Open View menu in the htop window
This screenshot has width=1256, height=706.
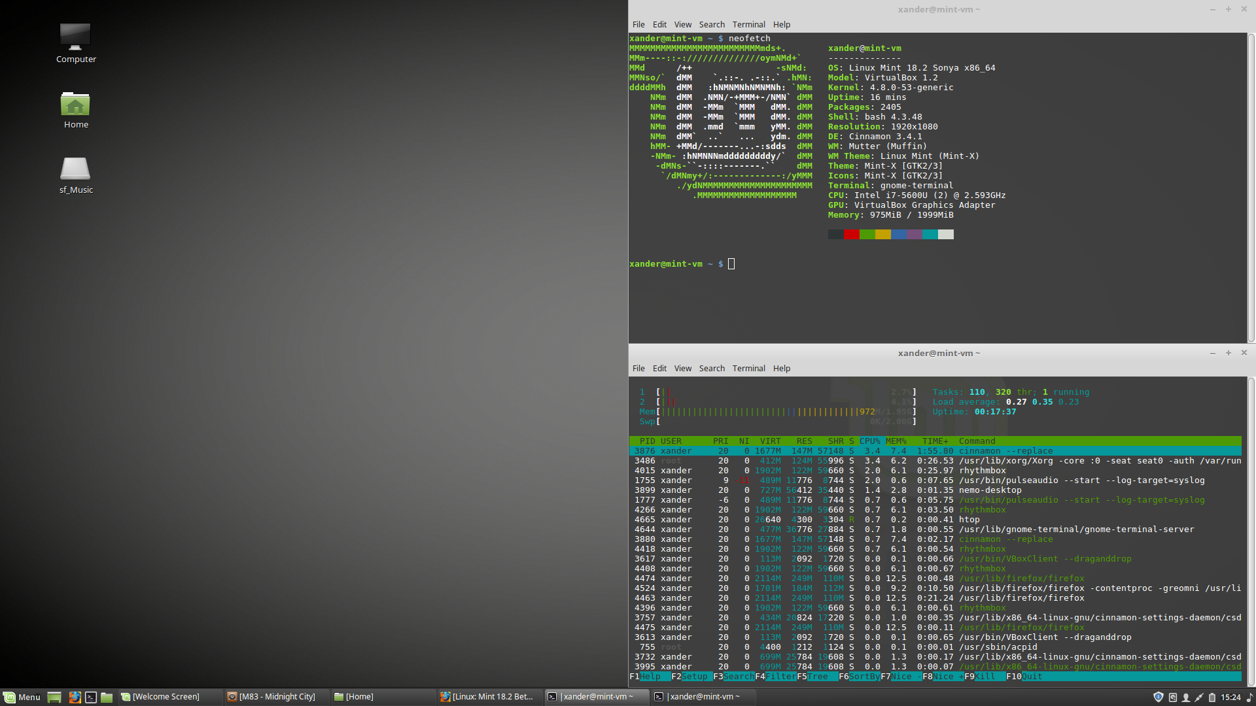682,368
